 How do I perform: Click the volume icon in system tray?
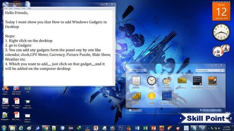(219, 128)
